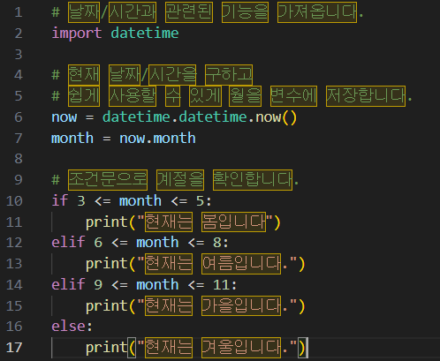Click 'elif' keyword on line 14
Screen dimensions: 440x361
[68, 284]
